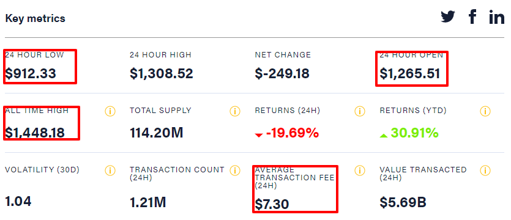Click info icon beside Volatility (30D)
511x220 pixels.
[x=110, y=170]
